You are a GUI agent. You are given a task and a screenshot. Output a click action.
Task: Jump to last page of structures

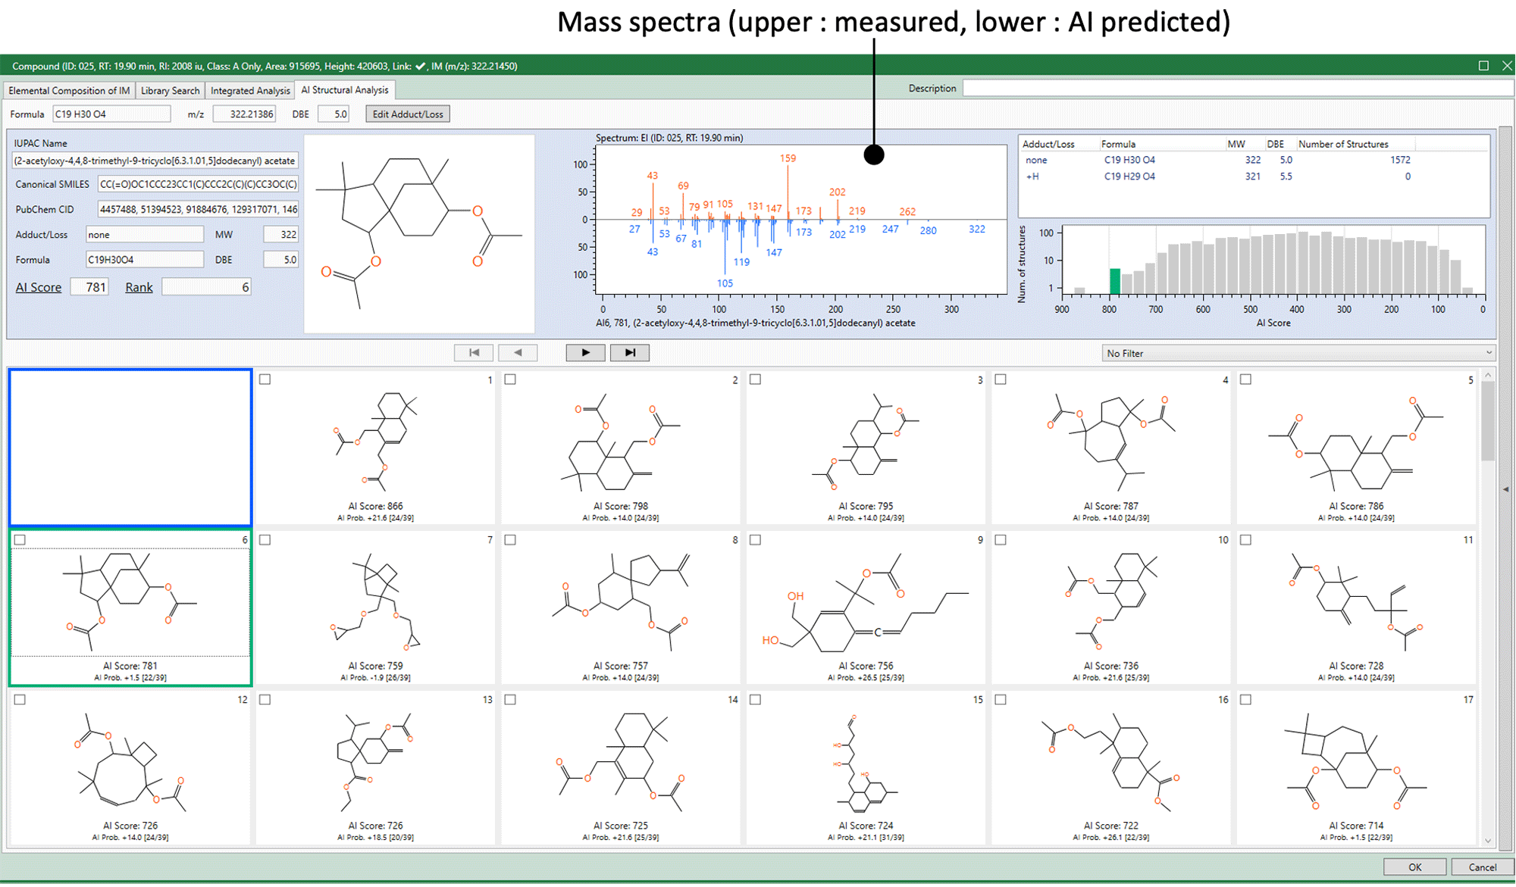pyautogui.click(x=629, y=353)
